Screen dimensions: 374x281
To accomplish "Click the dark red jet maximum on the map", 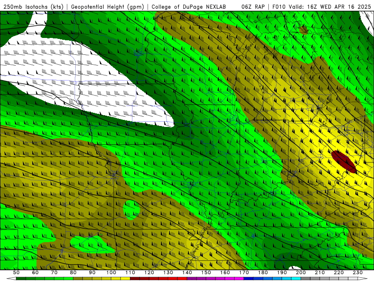I will (344, 162).
